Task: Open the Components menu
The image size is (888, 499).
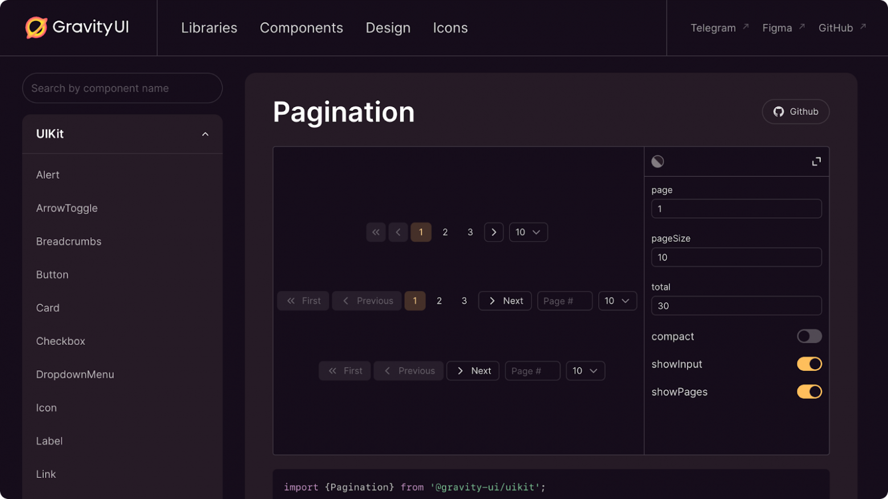Action: tap(302, 27)
